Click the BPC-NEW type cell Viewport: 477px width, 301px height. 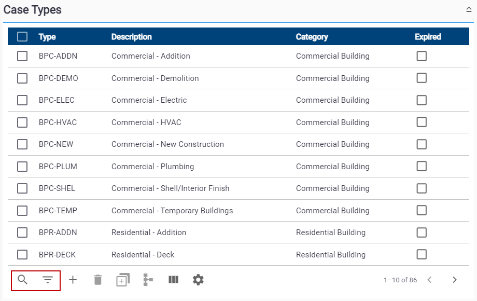click(x=53, y=144)
